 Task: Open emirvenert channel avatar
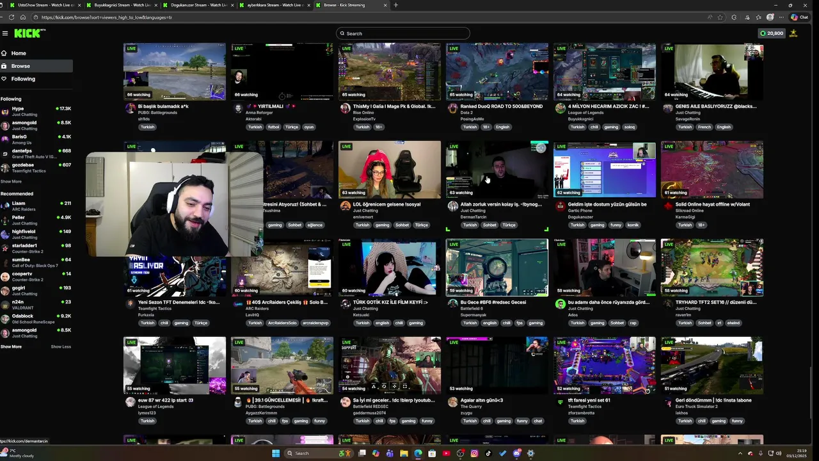346,206
